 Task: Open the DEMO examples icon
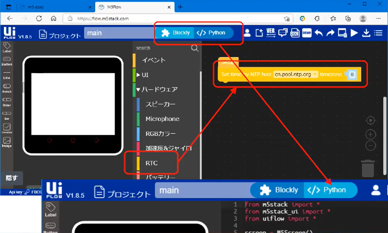click(x=307, y=33)
